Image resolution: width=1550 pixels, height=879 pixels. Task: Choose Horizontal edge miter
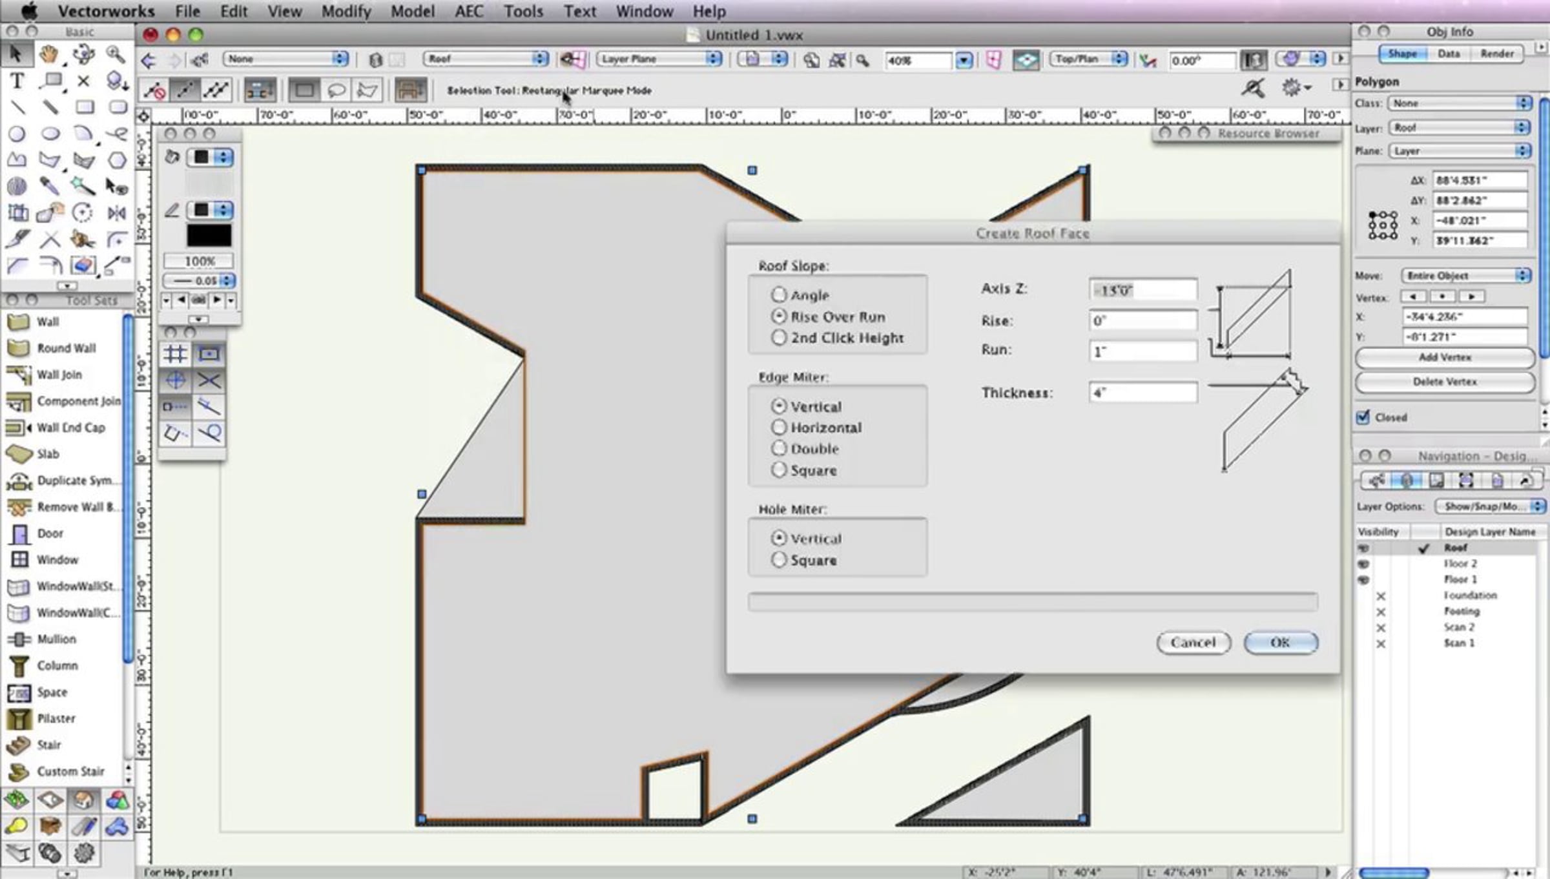tap(779, 428)
